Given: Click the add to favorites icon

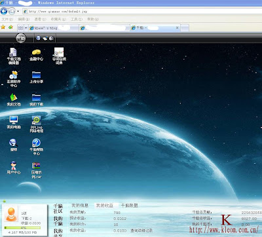Looking at the screenshot, I should tap(10, 27).
